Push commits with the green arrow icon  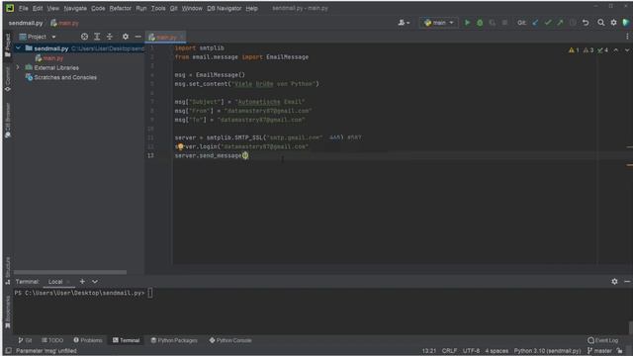tap(560, 23)
